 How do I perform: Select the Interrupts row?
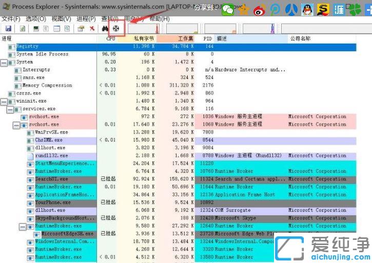point(179,70)
